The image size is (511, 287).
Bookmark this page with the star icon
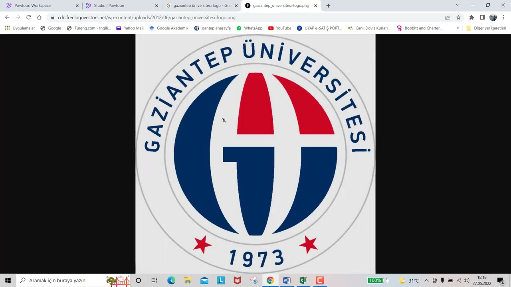[x=458, y=18]
